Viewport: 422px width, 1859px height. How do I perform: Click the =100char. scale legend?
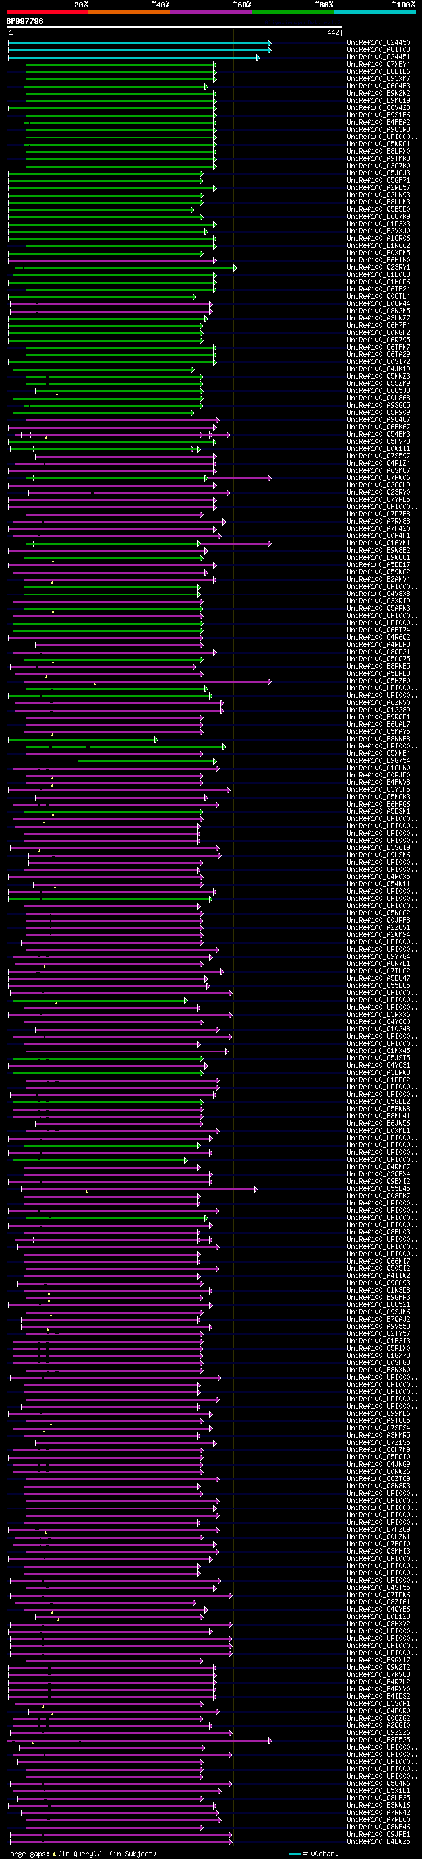point(314,1853)
